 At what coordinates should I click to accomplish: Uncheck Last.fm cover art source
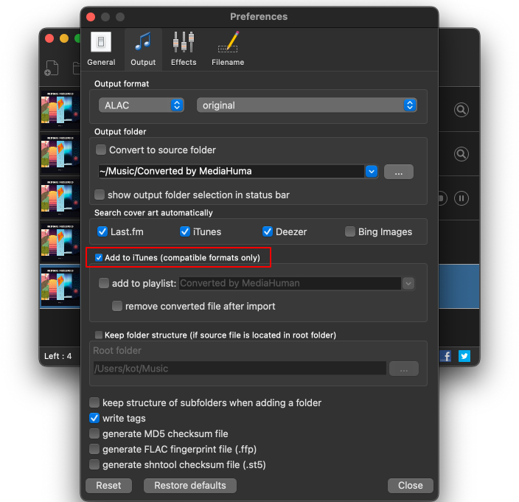coord(102,231)
